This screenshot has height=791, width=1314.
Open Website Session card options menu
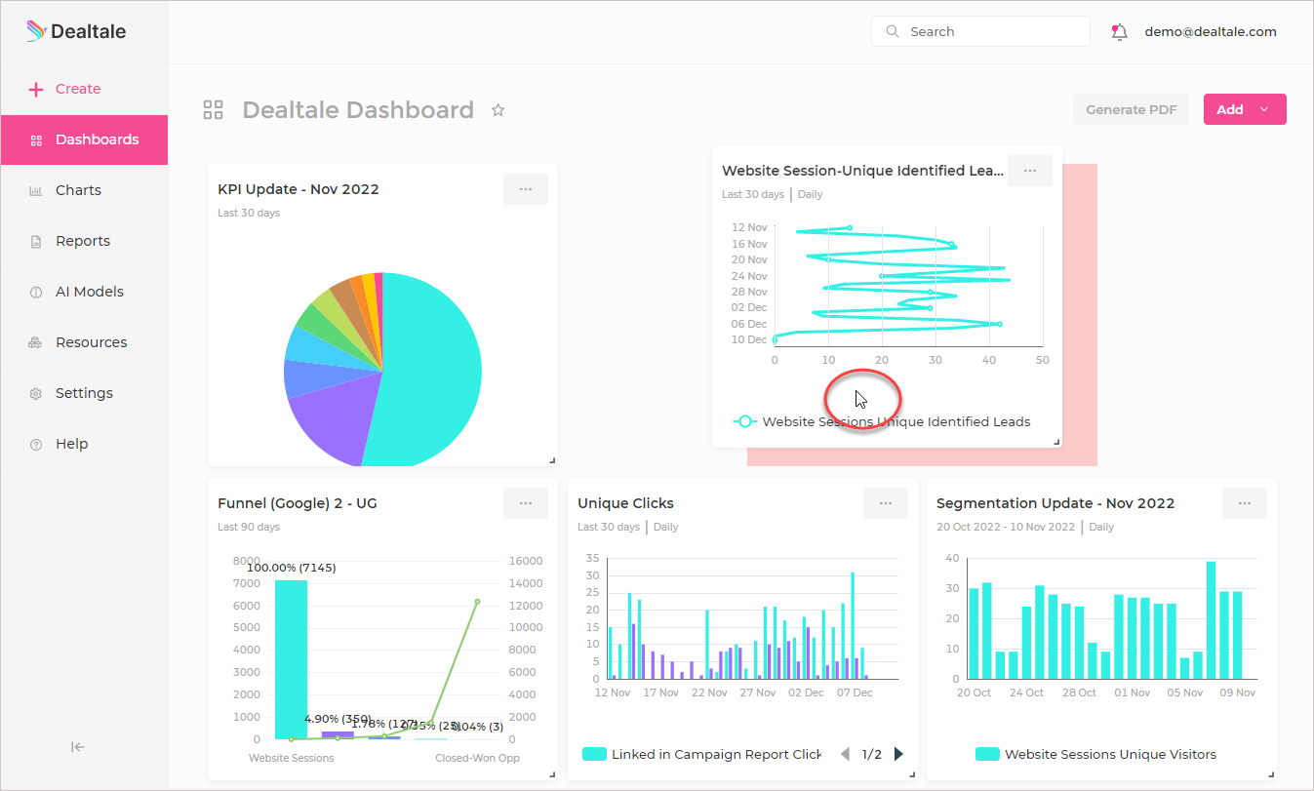1030,171
